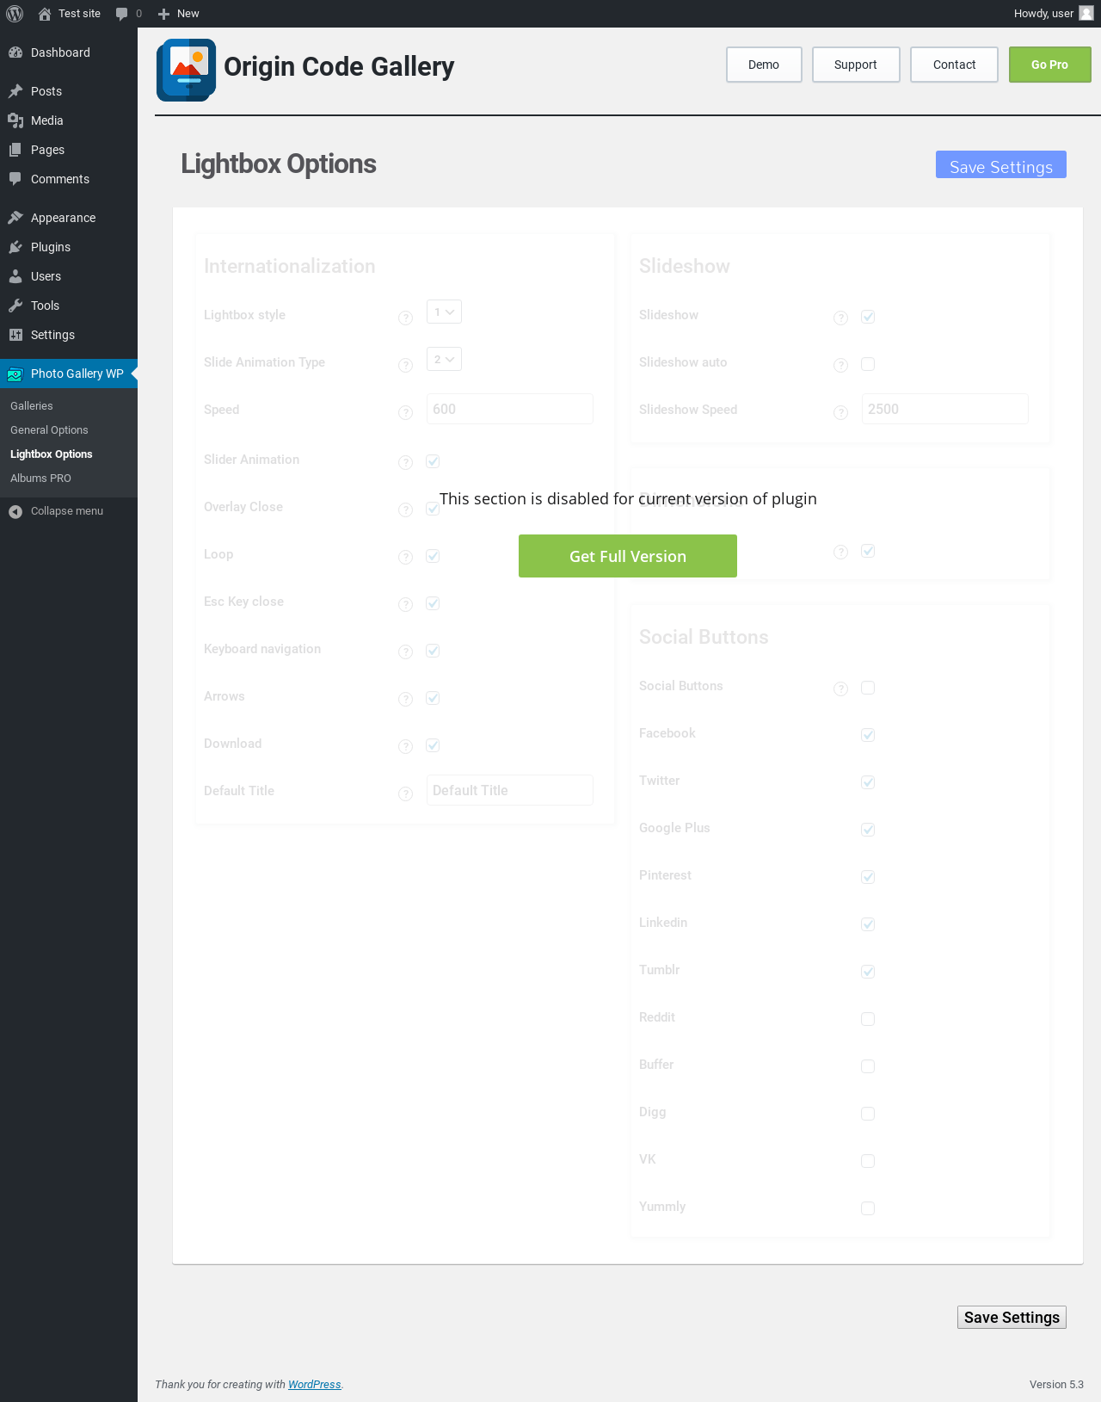The width and height of the screenshot is (1101, 1402).
Task: Go to General Options submenu
Action: (49, 430)
